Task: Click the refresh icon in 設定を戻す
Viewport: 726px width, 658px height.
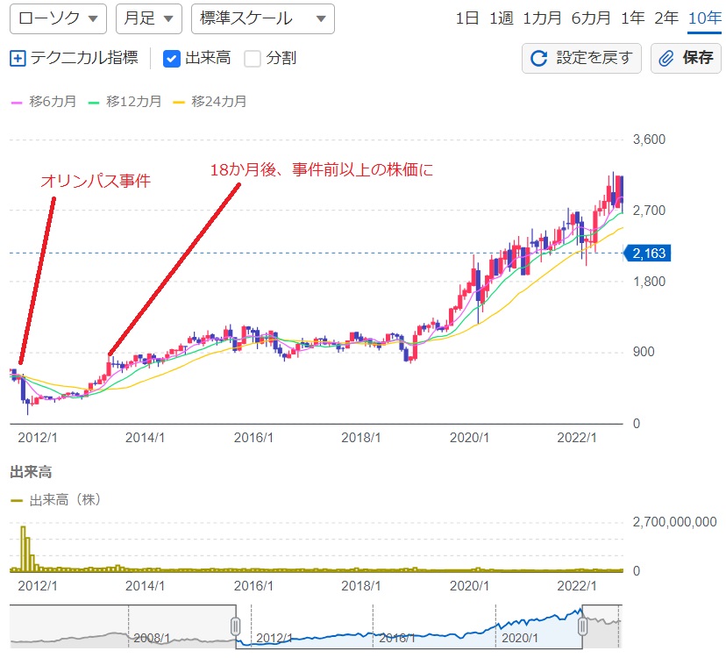Action: pos(540,59)
